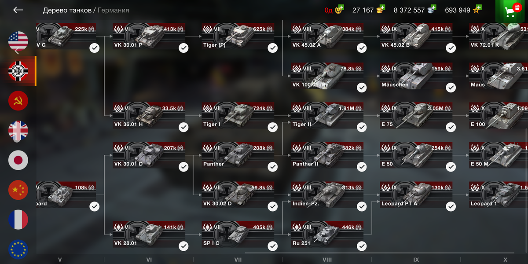Screen dimensions: 528x264
Task: Select the USSR nation flag
Action: (18, 101)
